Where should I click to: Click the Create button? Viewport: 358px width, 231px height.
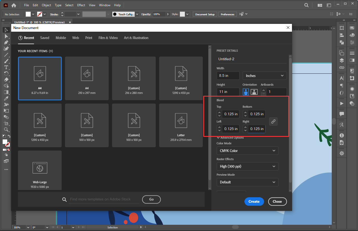(x=254, y=202)
